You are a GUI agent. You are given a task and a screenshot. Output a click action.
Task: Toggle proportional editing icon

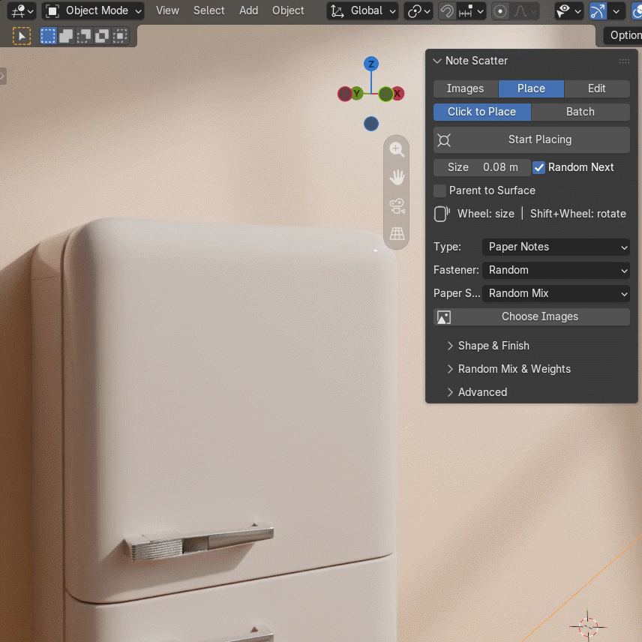pos(500,11)
